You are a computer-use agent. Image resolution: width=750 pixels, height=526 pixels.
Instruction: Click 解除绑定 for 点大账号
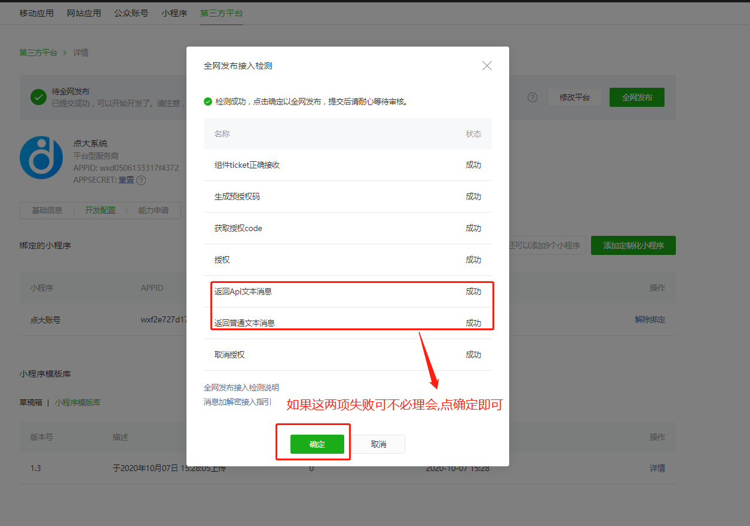650,319
